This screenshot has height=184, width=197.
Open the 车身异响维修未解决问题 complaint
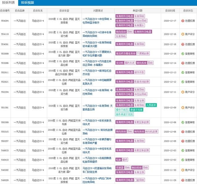[x=97, y=44]
